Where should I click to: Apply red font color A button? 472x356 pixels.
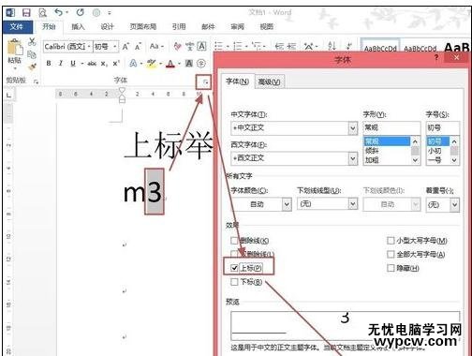point(170,64)
